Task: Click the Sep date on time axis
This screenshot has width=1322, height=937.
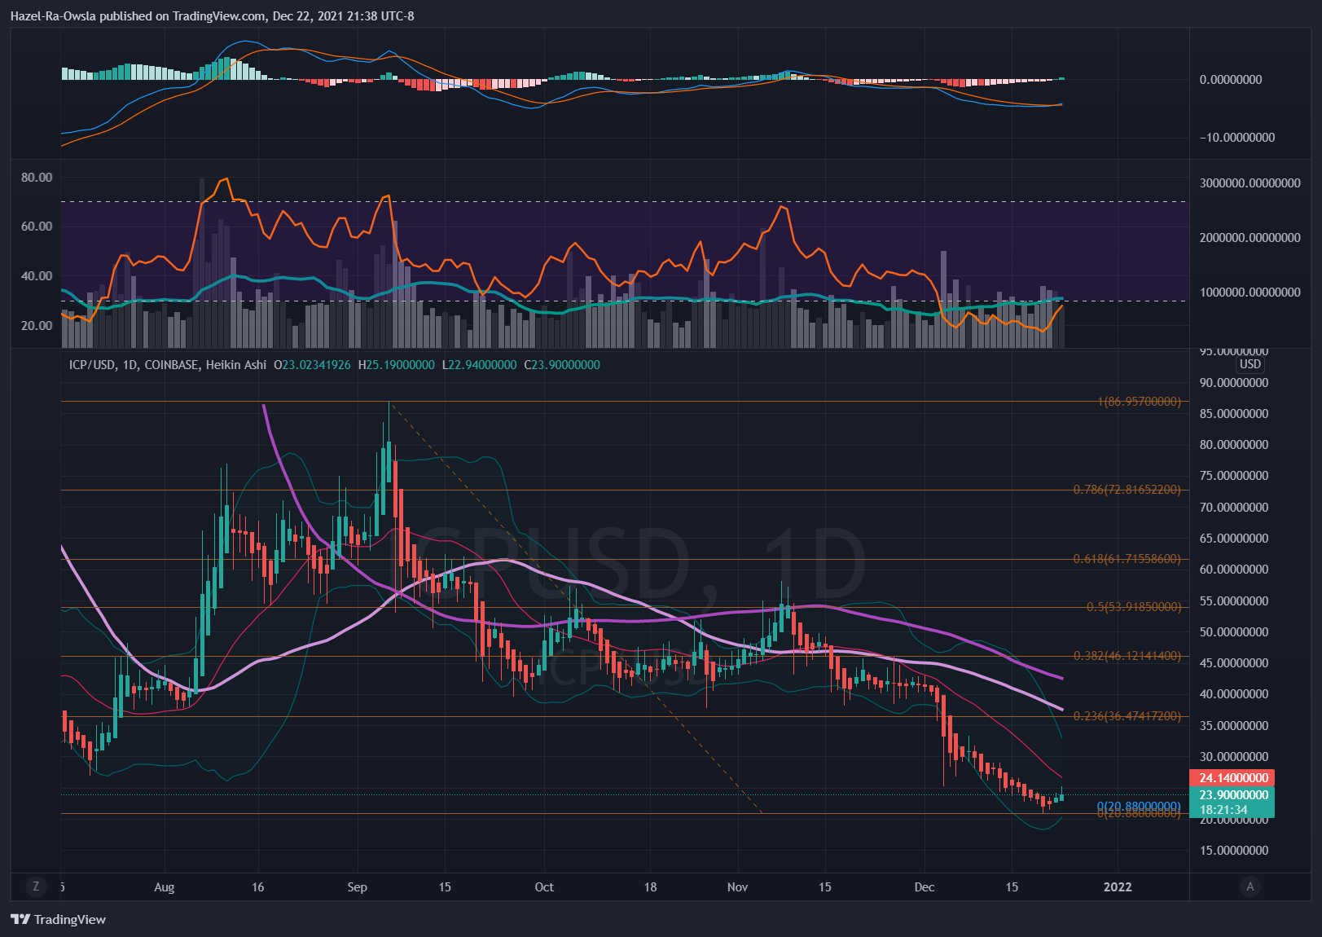Action: 357,887
